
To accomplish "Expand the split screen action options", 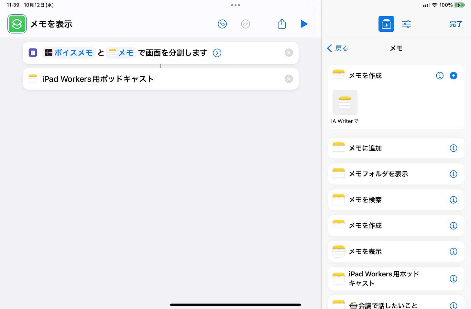I will [x=217, y=53].
